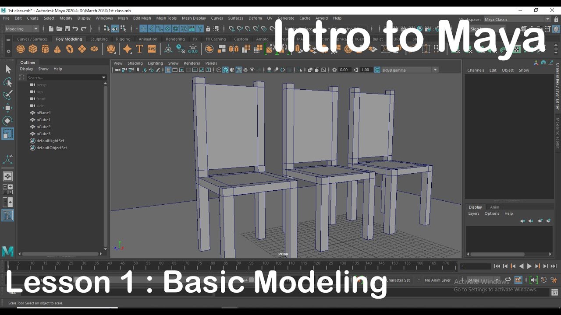Activate the Scale tool

click(x=8, y=134)
